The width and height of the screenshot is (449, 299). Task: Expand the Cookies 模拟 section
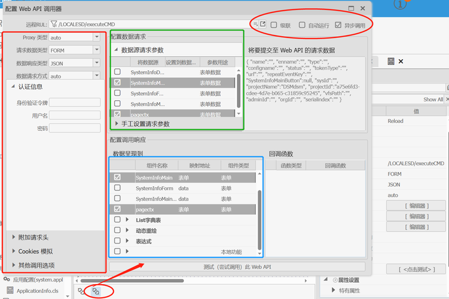pyautogui.click(x=14, y=251)
